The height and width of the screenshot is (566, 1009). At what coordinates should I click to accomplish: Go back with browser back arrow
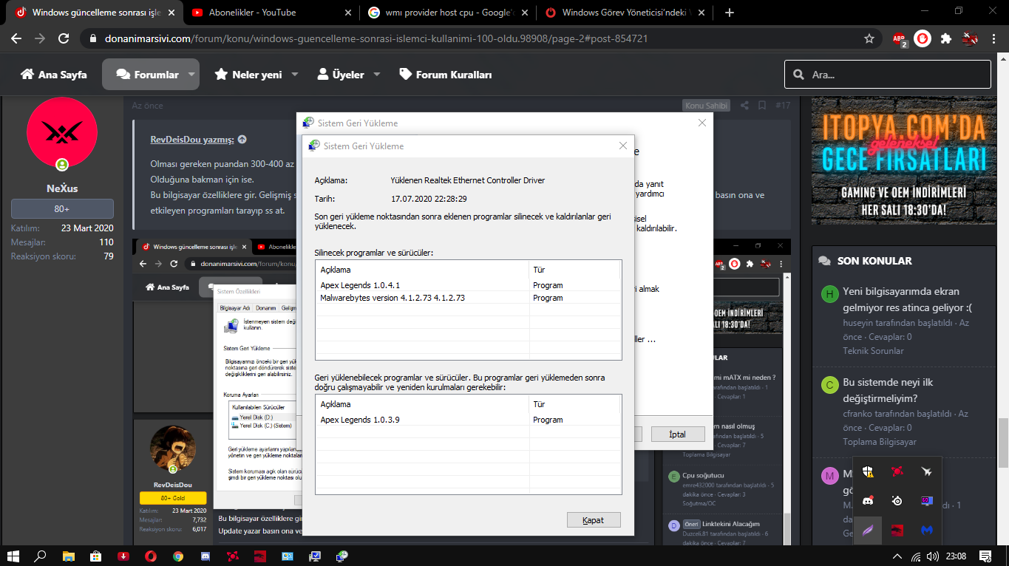tap(16, 38)
